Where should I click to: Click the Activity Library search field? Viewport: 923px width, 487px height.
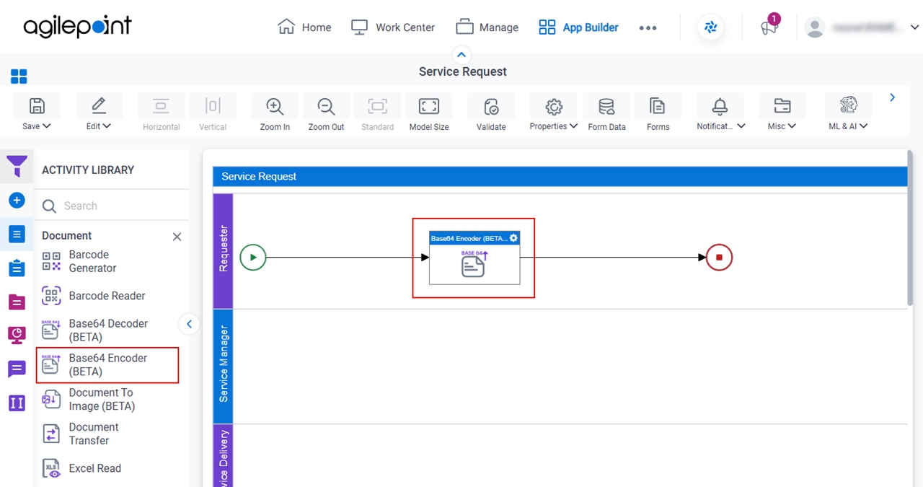pyautogui.click(x=112, y=206)
